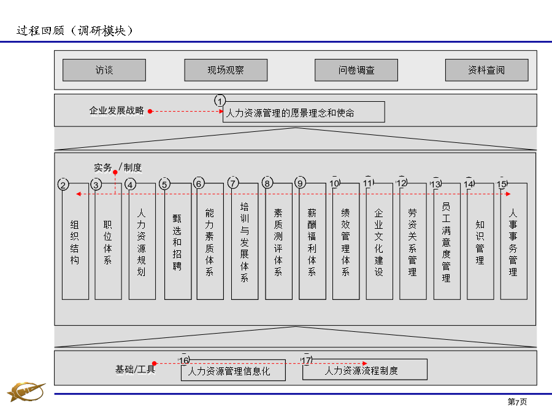Image resolution: width=552 pixels, height=414 pixels.
Task: Click the number 14 marker
Action: 469,184
